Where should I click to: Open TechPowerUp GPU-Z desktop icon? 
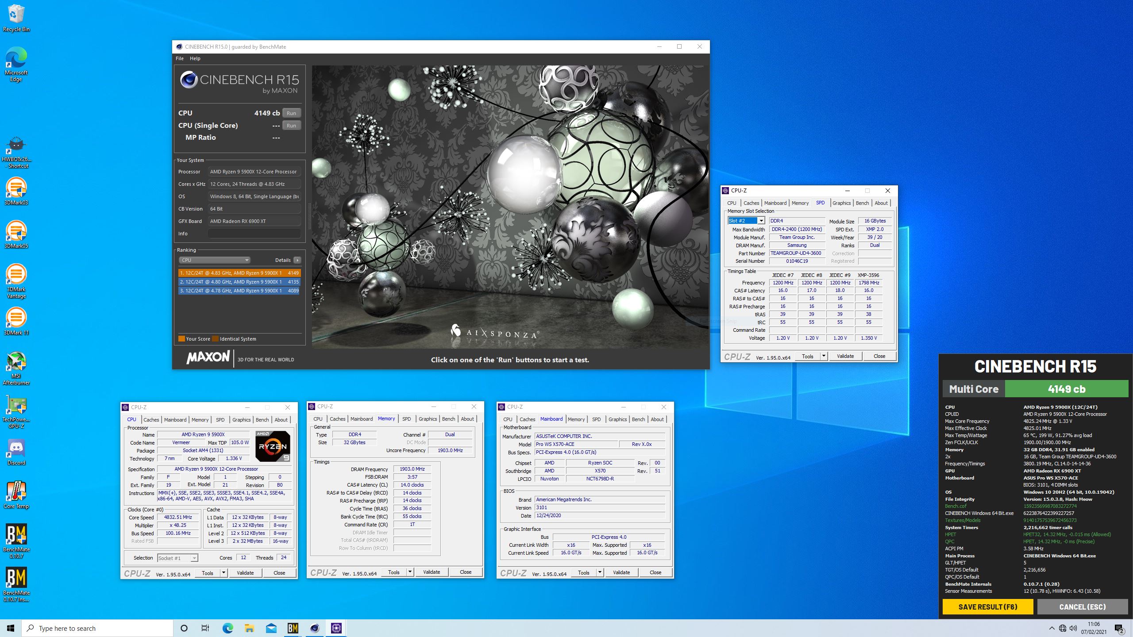point(16,411)
